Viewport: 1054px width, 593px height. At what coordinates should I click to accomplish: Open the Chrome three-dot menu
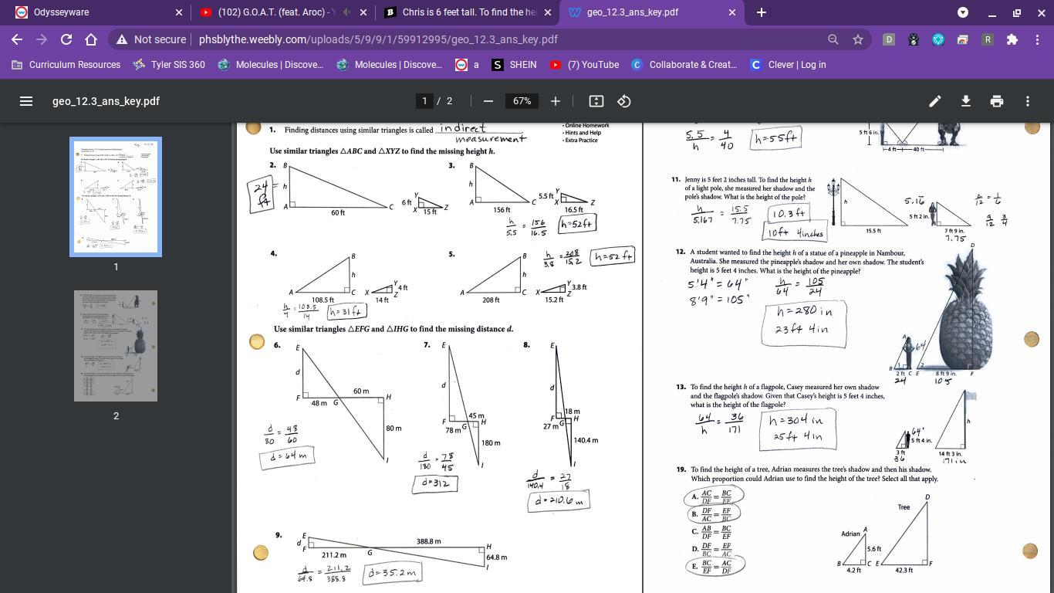(x=1037, y=39)
